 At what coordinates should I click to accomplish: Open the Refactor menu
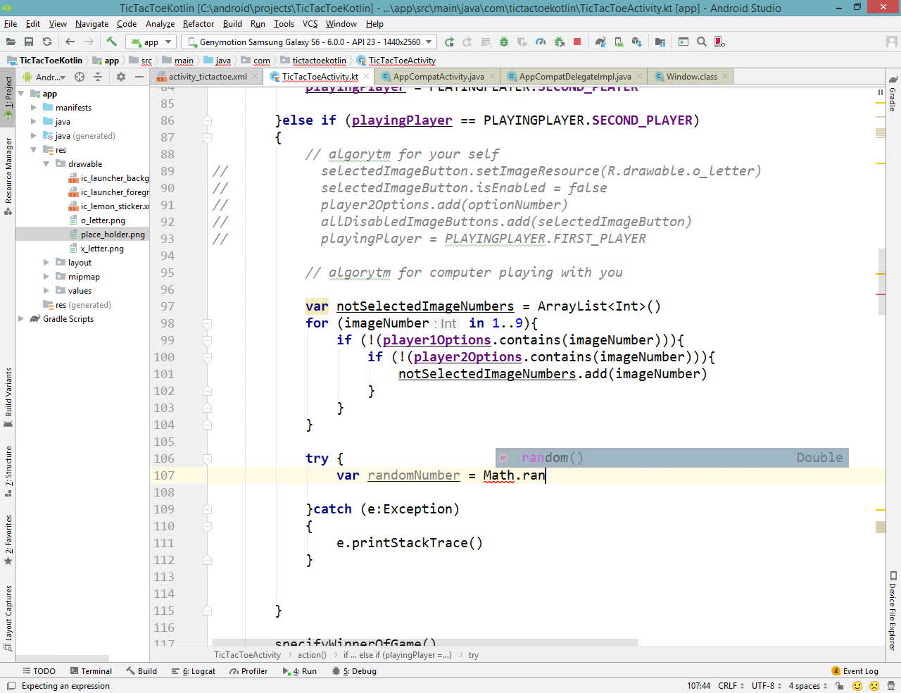tap(198, 24)
